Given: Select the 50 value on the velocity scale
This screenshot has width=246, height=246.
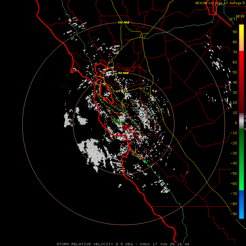Looking at the screenshot, I should coord(235,72).
